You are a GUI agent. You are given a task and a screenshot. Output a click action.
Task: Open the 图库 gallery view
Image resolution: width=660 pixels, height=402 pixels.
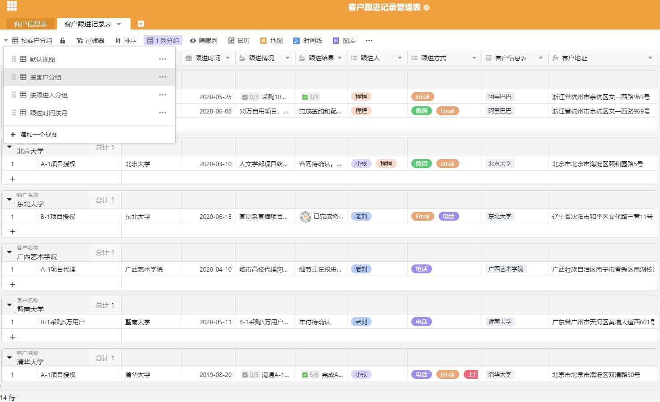(344, 41)
